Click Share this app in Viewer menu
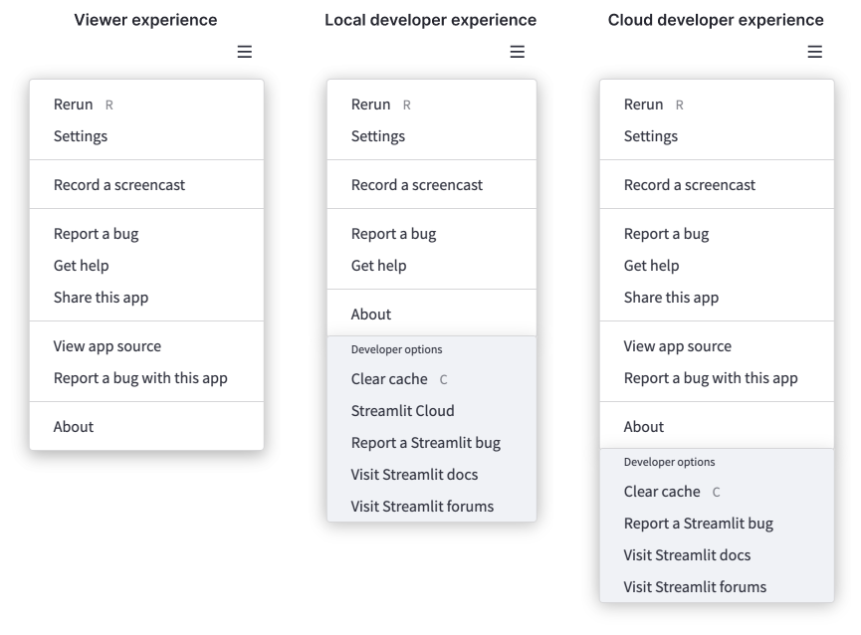861x635 pixels. pyautogui.click(x=101, y=298)
